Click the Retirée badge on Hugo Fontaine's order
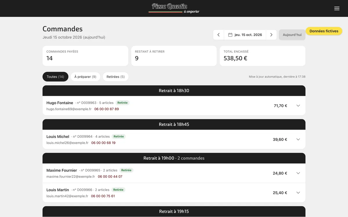Image resolution: width=348 pixels, height=217 pixels. tap(123, 103)
